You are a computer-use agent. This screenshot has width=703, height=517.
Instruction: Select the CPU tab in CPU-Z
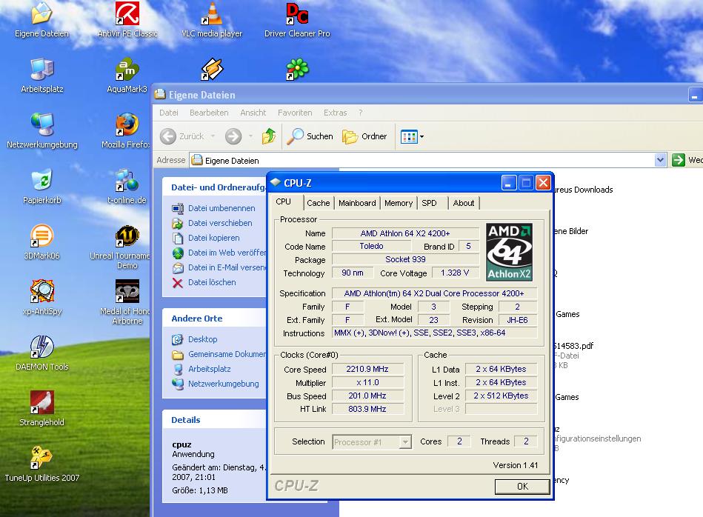[284, 201]
